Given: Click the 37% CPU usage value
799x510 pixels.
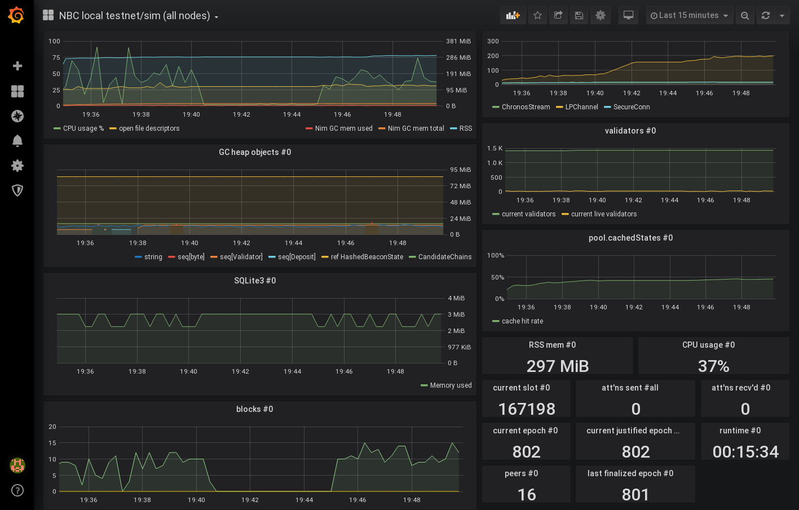Looking at the screenshot, I should (714, 366).
